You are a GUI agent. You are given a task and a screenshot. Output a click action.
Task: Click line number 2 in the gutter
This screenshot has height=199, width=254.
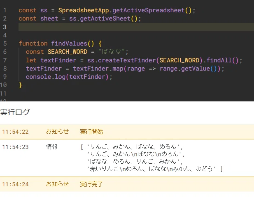tap(5, 18)
